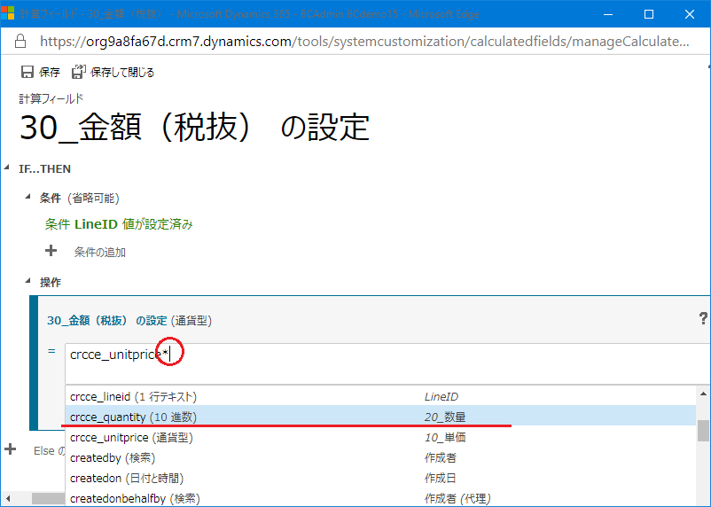Click the page title 30_金額（税抜）の設定
This screenshot has width=711, height=507.
(x=194, y=128)
